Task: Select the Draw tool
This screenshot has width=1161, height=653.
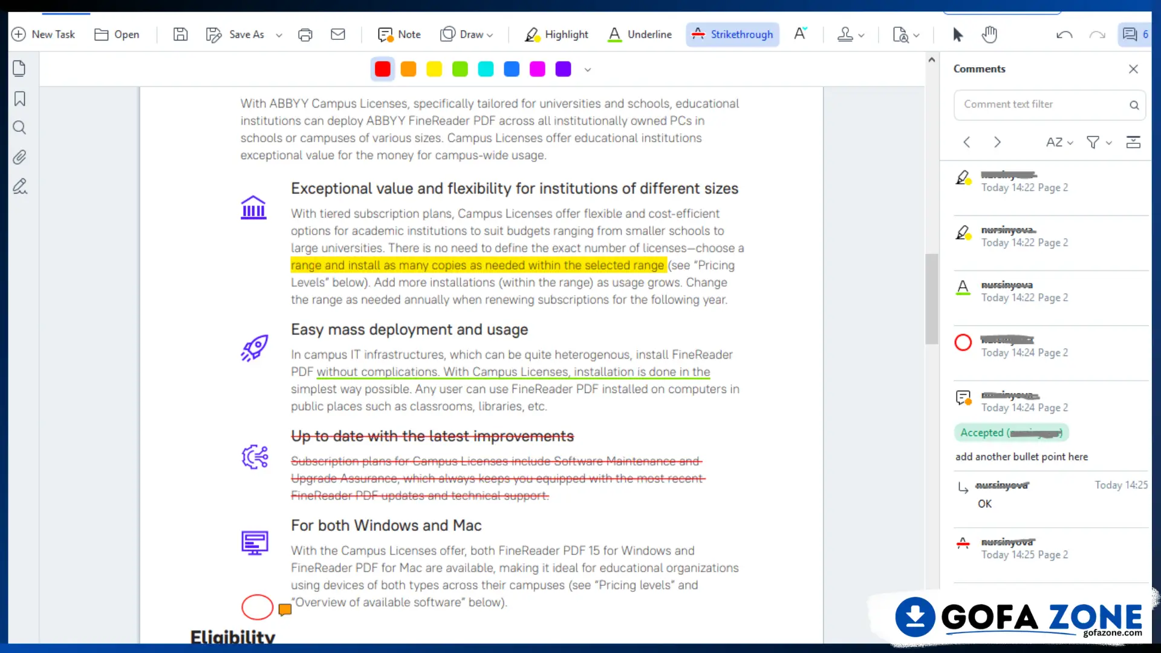Action: pos(461,34)
